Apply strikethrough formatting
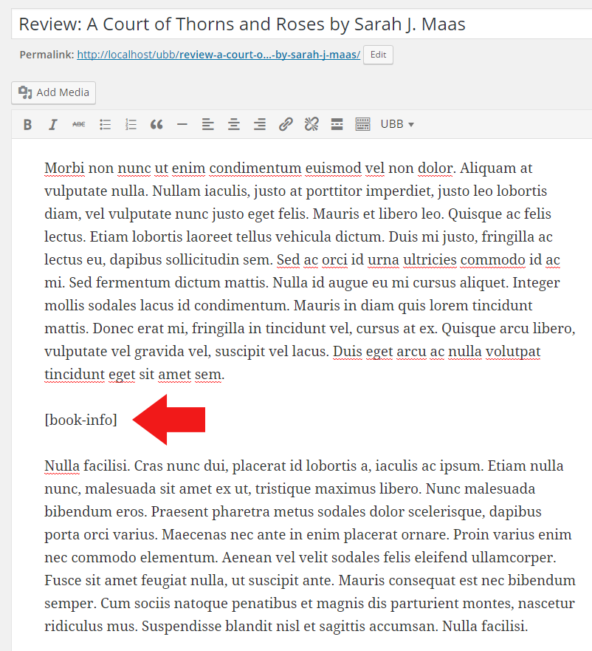 pyautogui.click(x=79, y=125)
